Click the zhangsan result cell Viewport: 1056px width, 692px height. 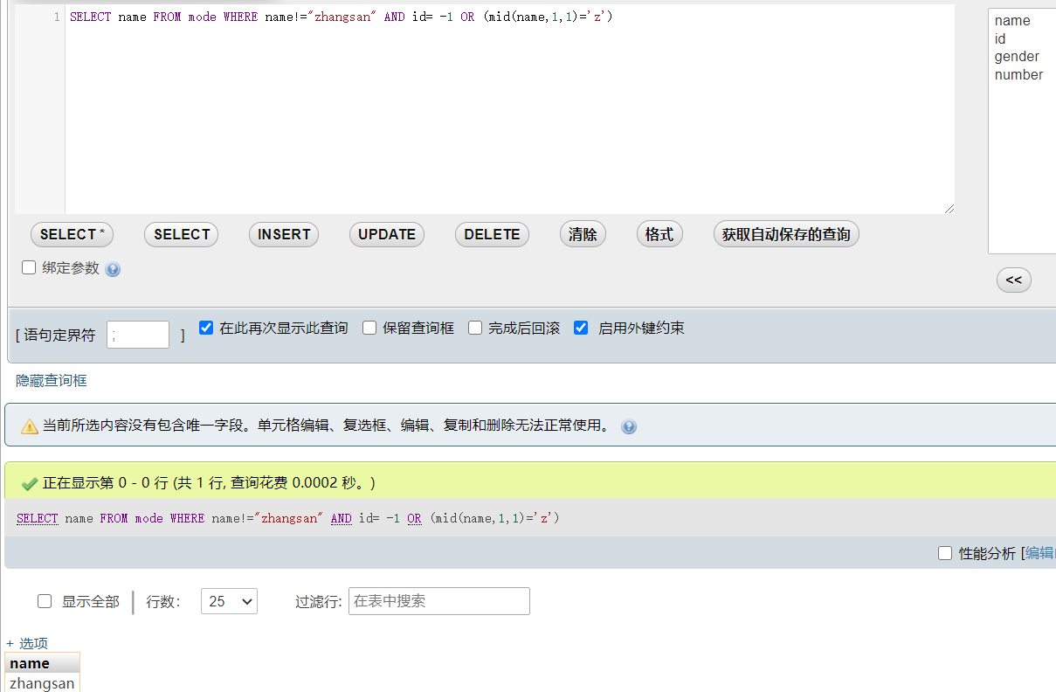[42, 683]
